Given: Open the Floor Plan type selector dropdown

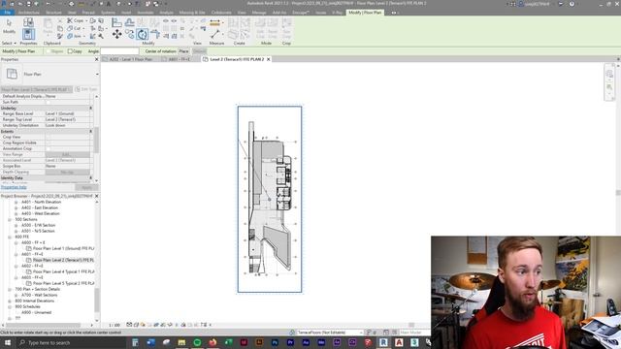Looking at the screenshot, I should [x=97, y=74].
